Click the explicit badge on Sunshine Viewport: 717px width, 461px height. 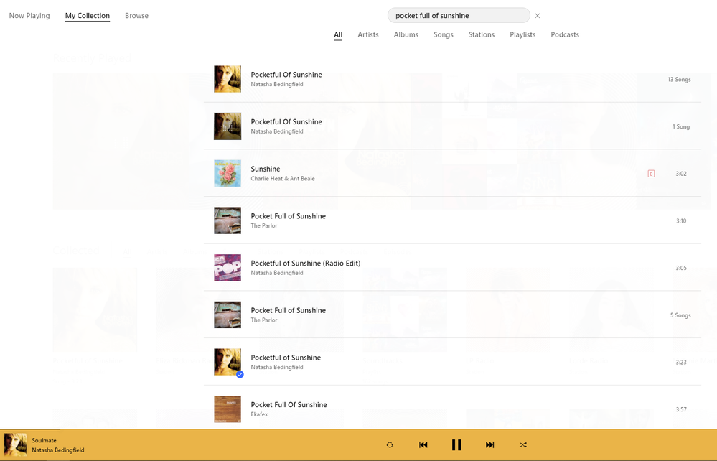tap(651, 174)
